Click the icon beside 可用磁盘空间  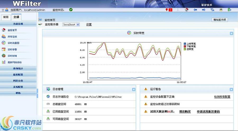tap(48, 119)
